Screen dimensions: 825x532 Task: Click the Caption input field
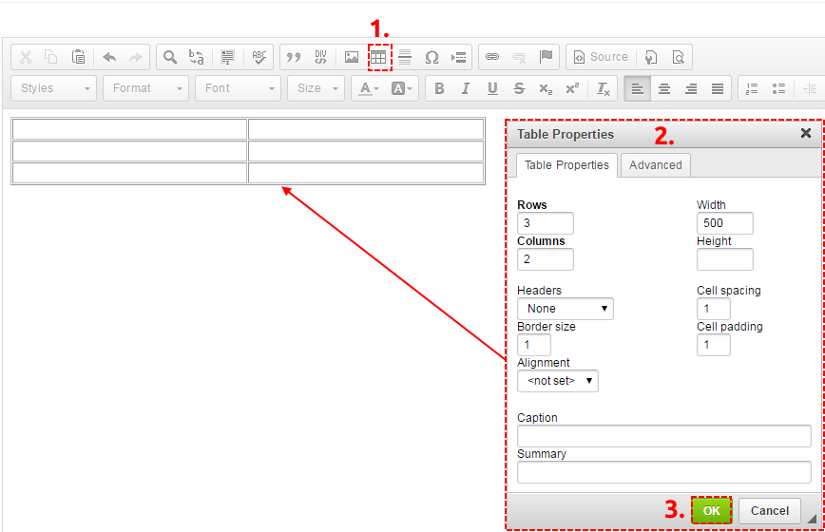click(664, 436)
